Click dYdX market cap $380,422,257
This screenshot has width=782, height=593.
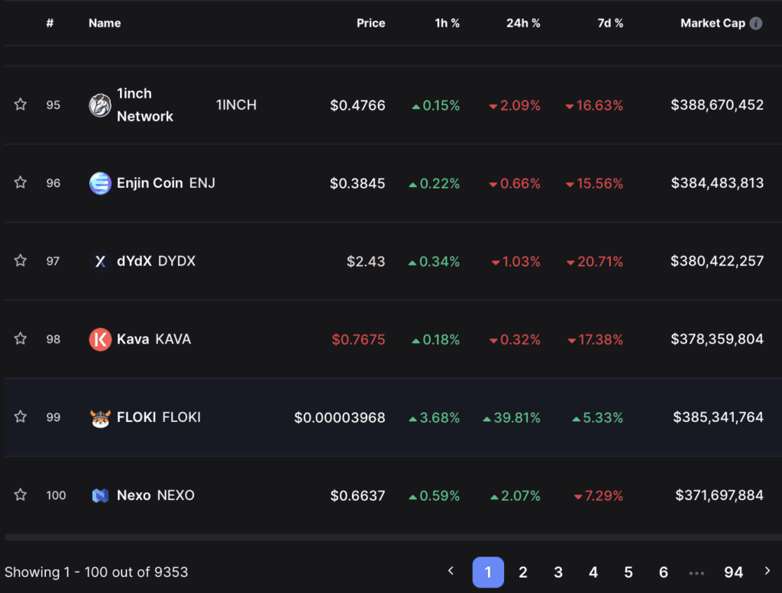pyautogui.click(x=717, y=261)
